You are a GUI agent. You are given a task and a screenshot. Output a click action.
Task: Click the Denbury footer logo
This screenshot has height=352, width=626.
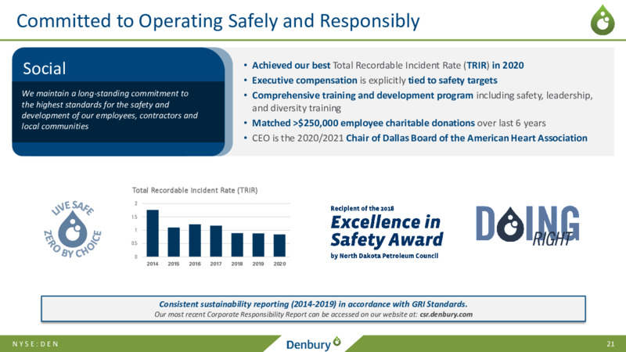tap(314, 343)
